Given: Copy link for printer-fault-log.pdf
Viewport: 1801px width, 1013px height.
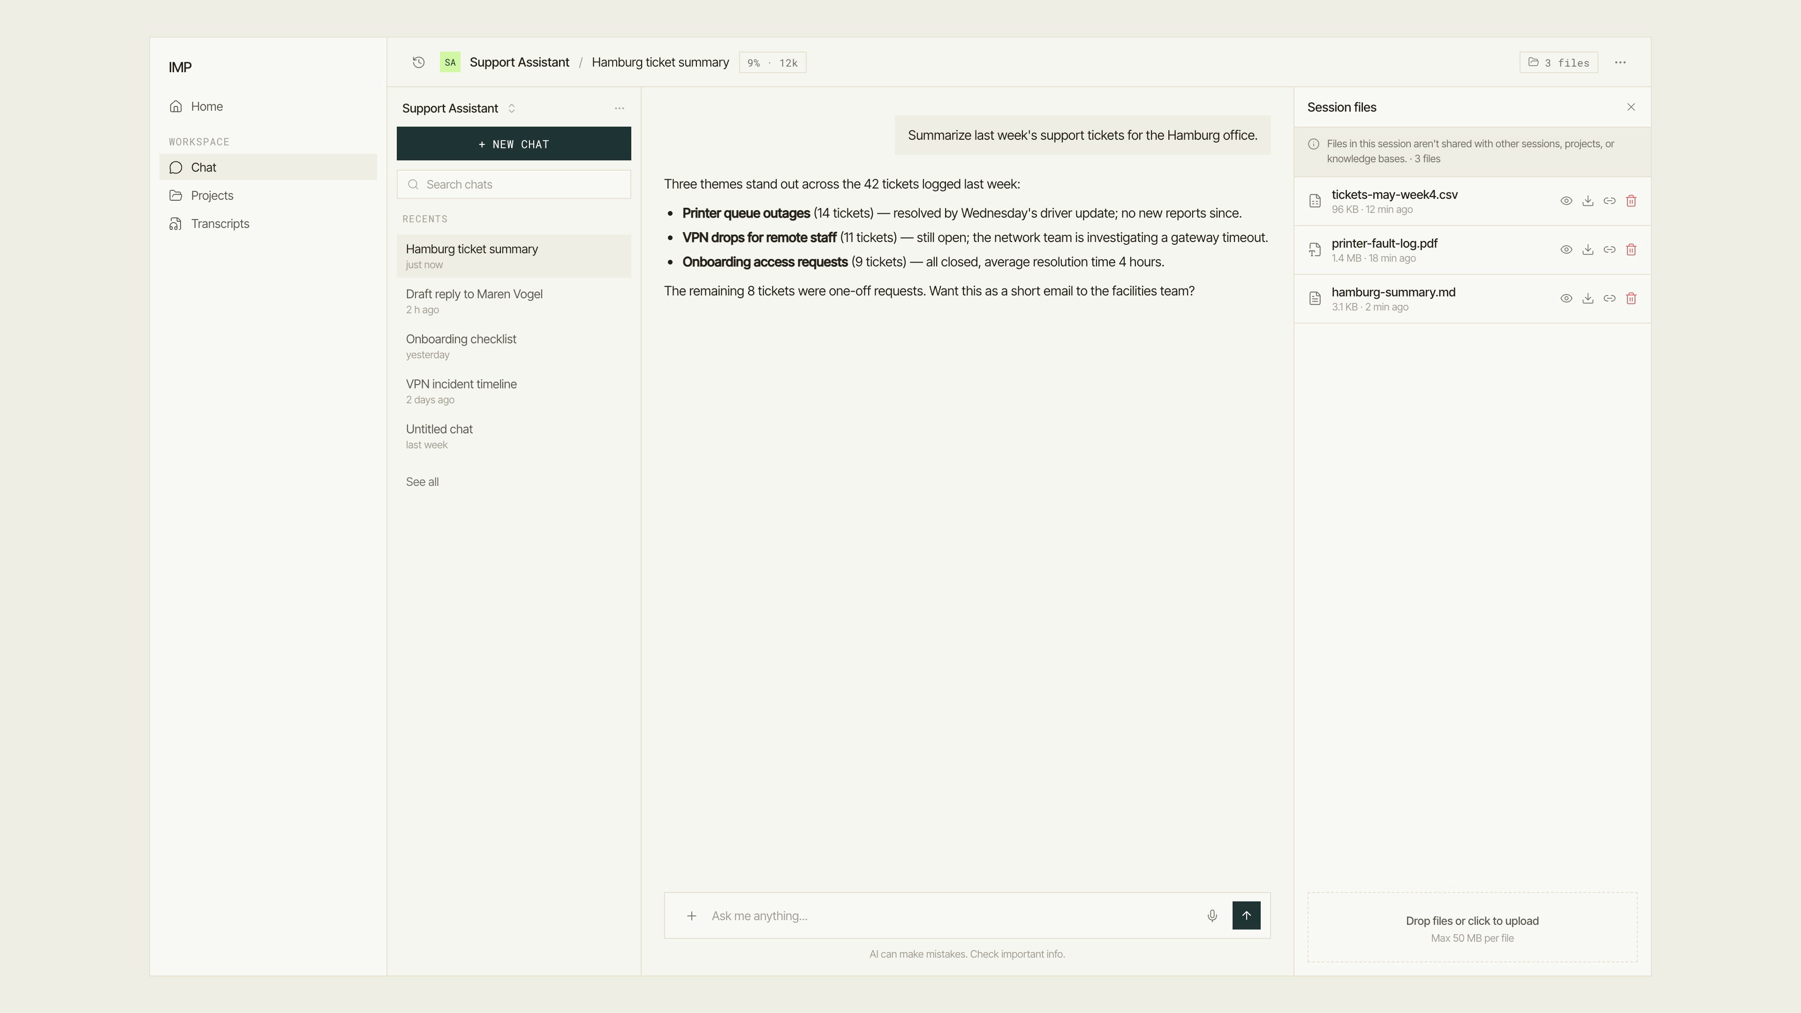Looking at the screenshot, I should tap(1610, 249).
